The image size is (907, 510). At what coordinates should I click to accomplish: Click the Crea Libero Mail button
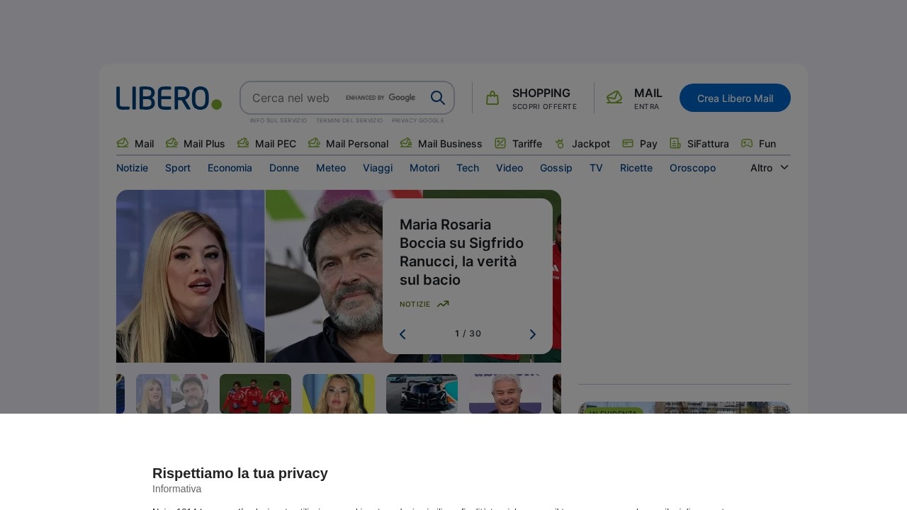click(735, 98)
